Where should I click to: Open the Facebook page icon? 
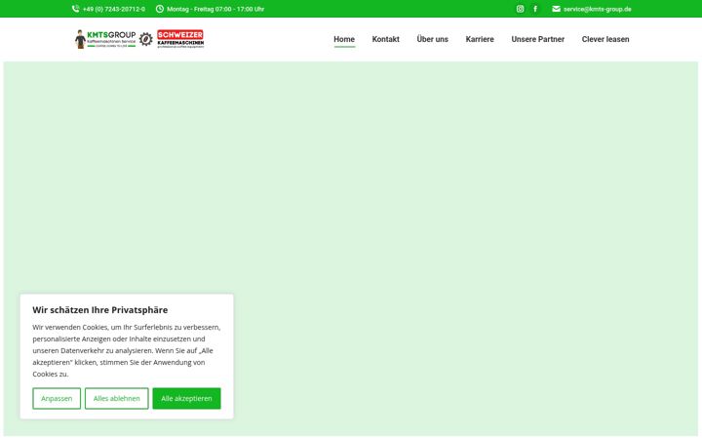coord(535,9)
